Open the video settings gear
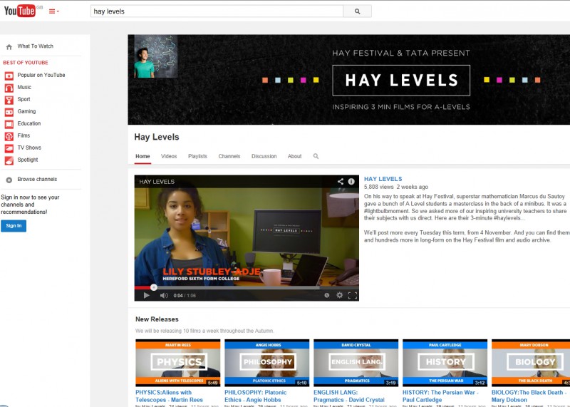 coord(340,295)
